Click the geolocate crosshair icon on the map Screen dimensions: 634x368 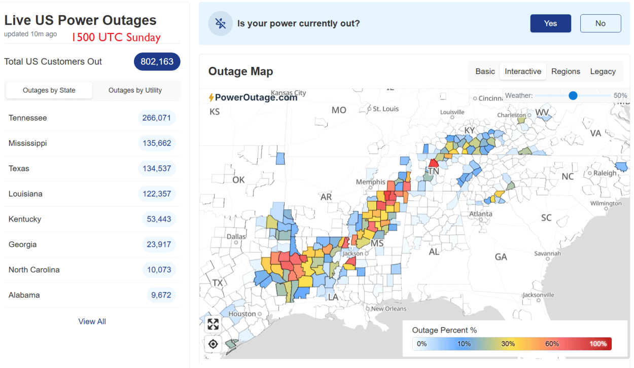[213, 344]
